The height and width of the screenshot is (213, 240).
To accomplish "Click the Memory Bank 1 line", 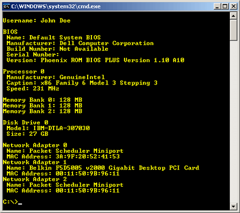I will pyautogui.click(x=43, y=105).
